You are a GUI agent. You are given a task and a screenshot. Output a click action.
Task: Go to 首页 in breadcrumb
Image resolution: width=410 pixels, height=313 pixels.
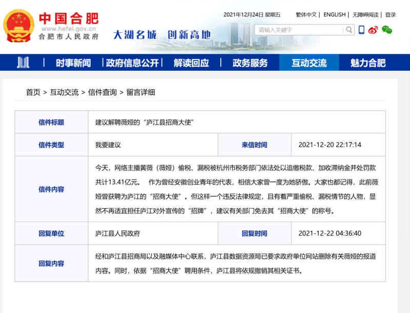tap(33, 92)
